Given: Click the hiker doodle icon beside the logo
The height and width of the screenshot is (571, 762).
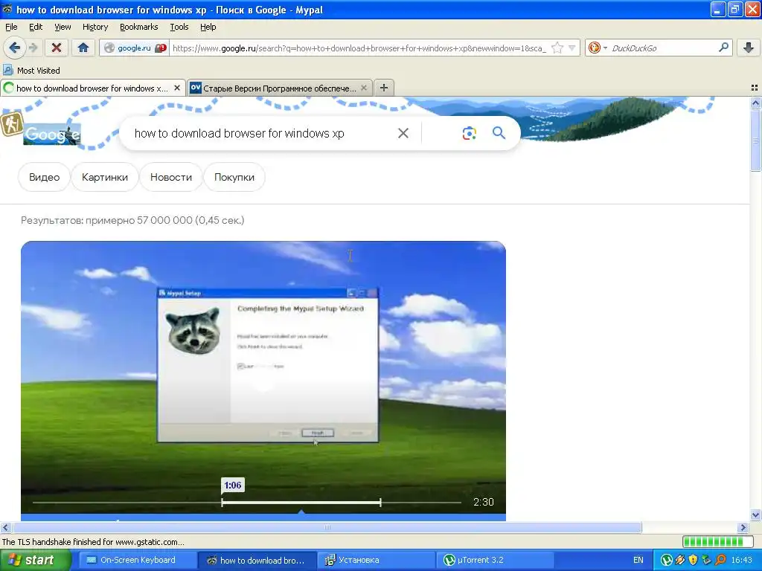Looking at the screenshot, I should (12, 124).
